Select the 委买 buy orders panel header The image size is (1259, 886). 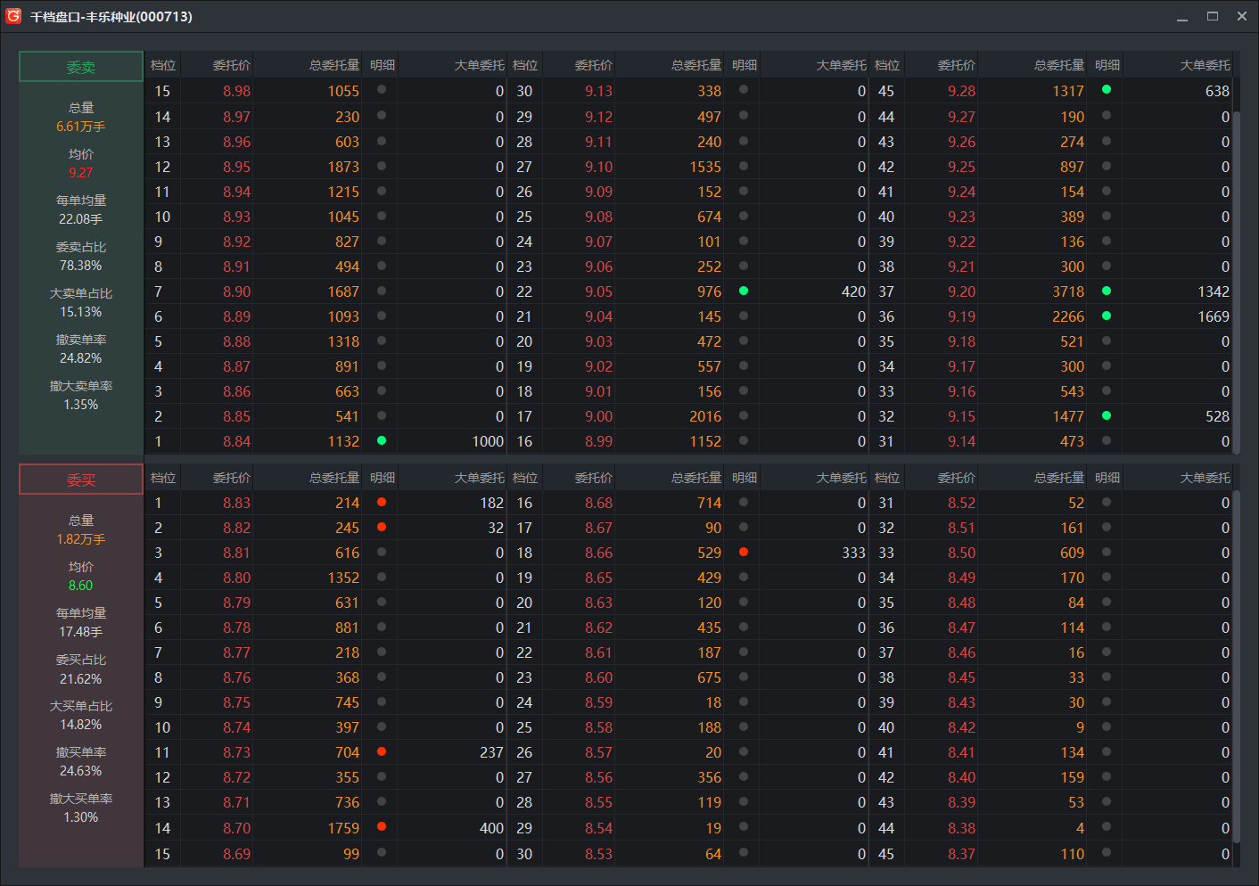pyautogui.click(x=81, y=480)
